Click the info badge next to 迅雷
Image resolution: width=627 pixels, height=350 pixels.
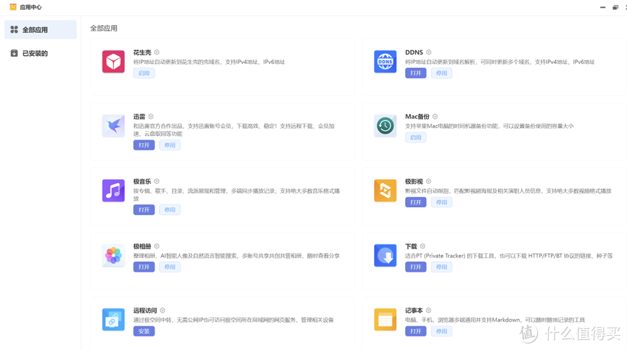(x=151, y=117)
